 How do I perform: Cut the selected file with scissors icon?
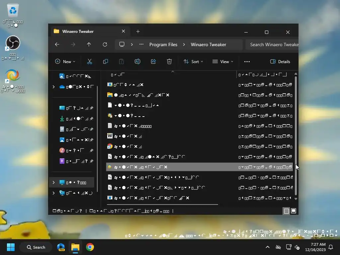pos(90,61)
